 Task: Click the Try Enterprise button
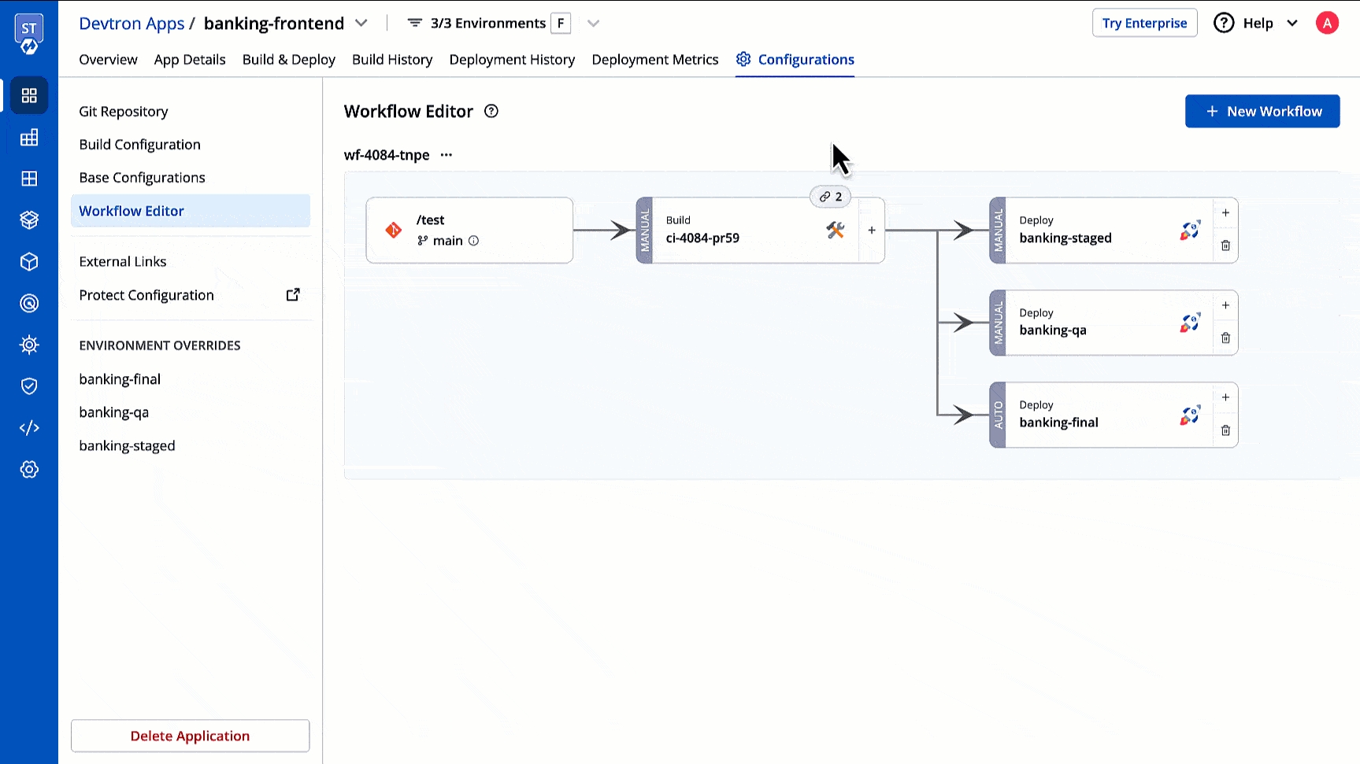[1144, 23]
